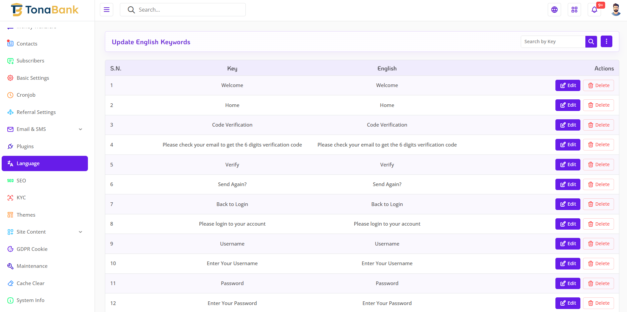The height and width of the screenshot is (312, 627).
Task: Click the user avatar in header
Action: [616, 10]
